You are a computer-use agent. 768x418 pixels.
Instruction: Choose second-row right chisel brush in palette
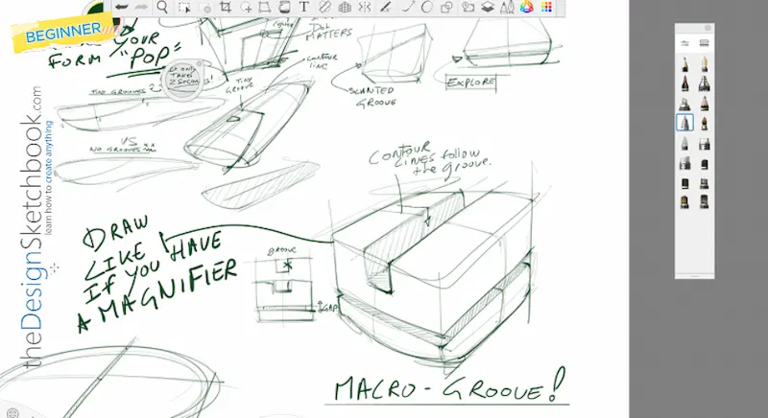click(705, 83)
